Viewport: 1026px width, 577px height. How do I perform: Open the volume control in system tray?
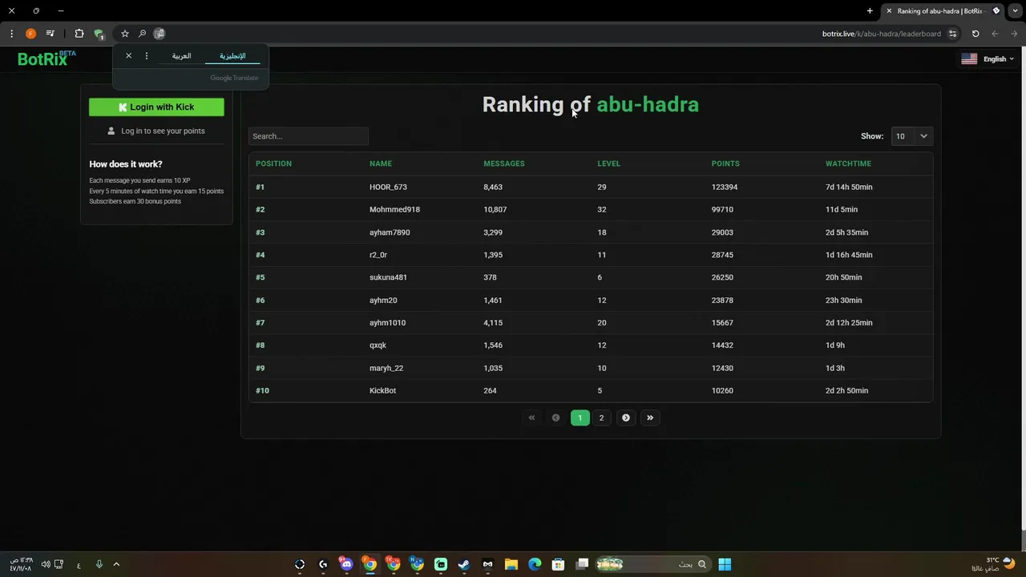tap(46, 564)
